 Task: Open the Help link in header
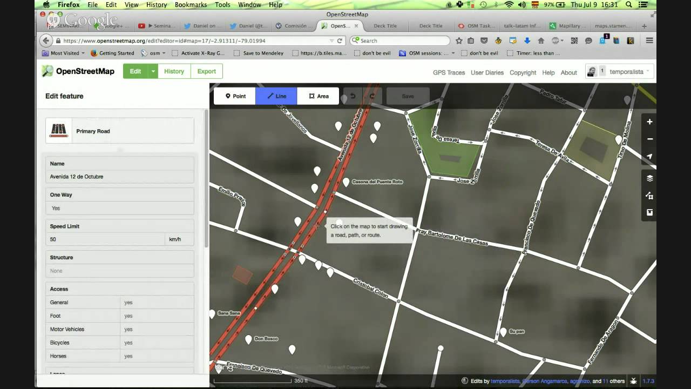pos(548,72)
